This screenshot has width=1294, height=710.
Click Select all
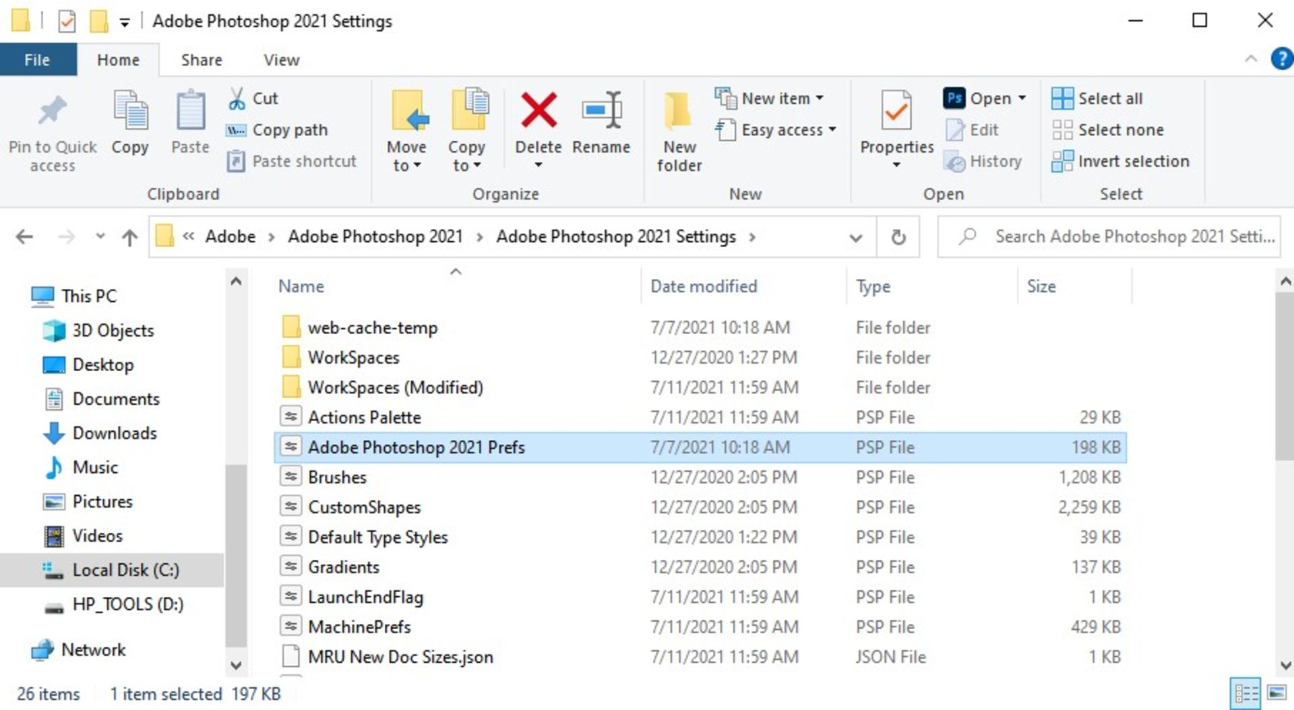click(x=1097, y=98)
